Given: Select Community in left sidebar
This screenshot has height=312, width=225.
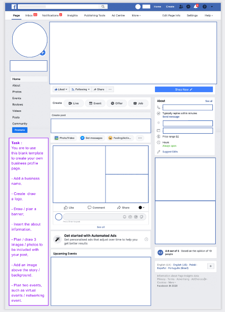Looking at the screenshot, I should tap(20, 123).
